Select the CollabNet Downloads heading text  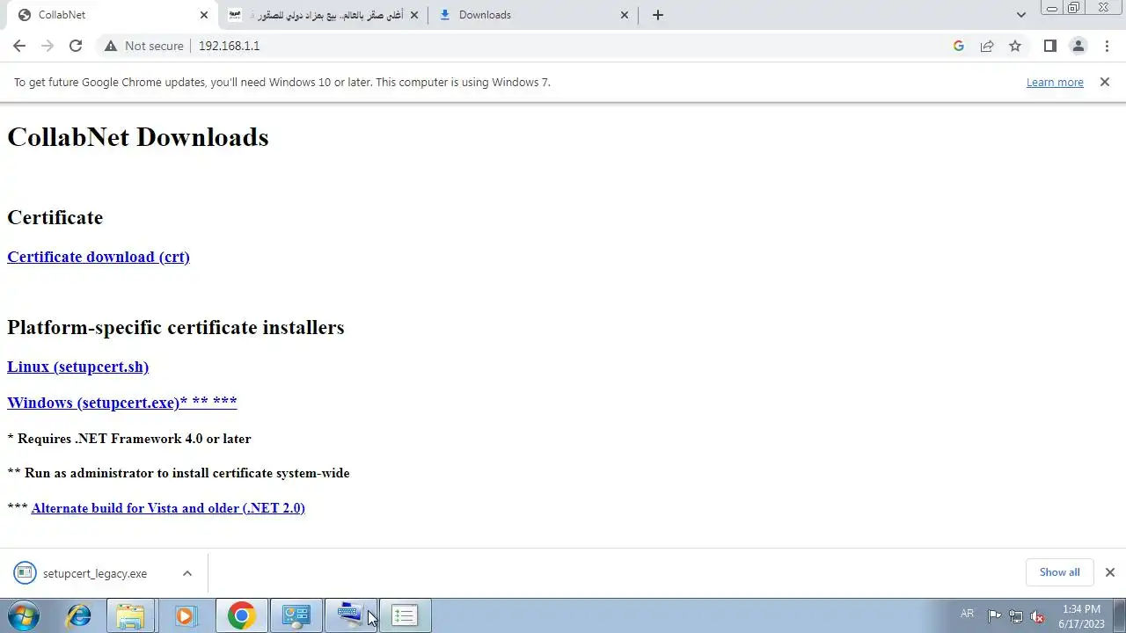point(138,137)
